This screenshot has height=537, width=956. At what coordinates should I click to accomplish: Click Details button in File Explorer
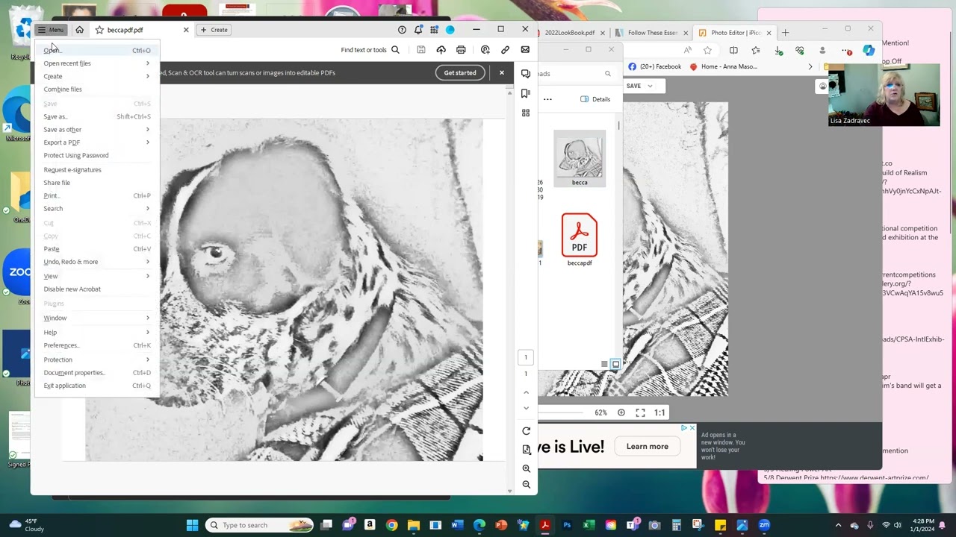point(595,99)
